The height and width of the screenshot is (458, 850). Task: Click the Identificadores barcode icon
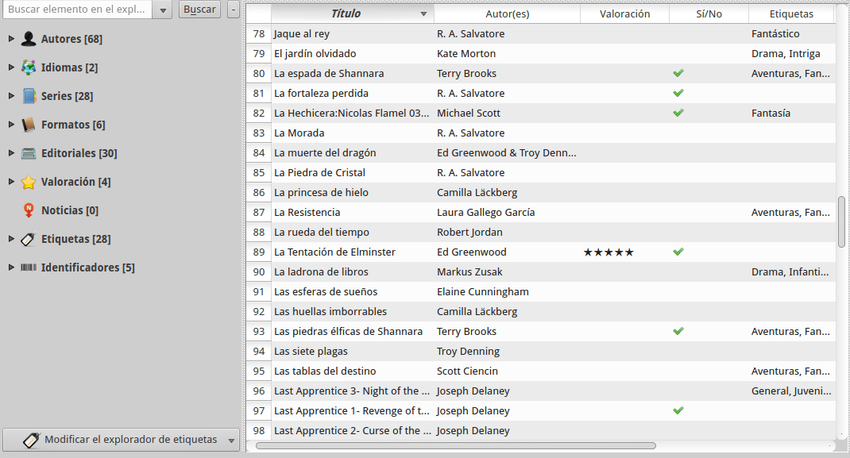coord(29,267)
